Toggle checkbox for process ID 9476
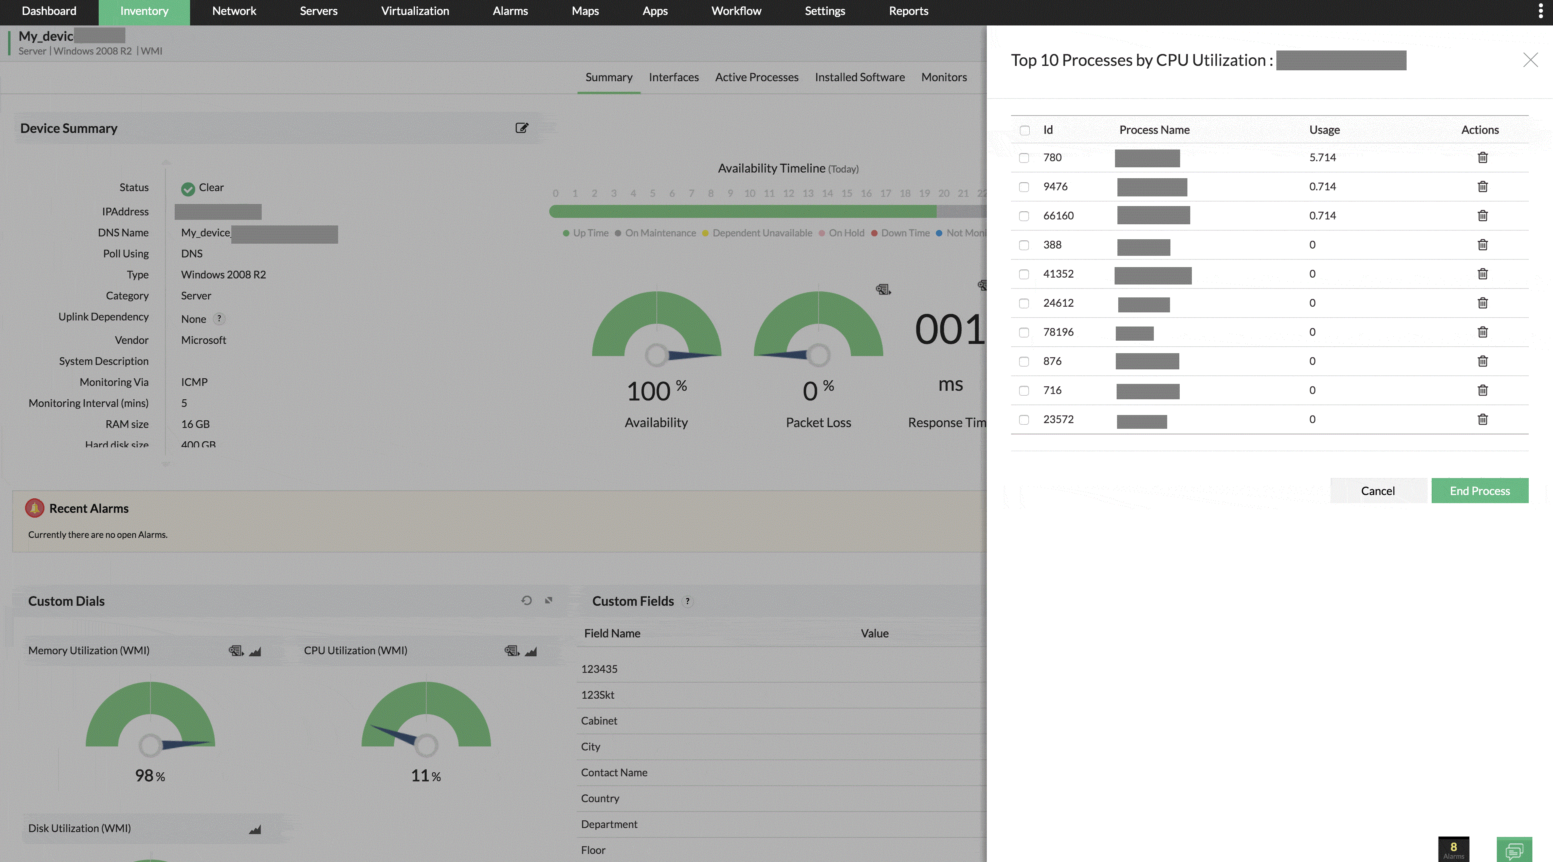This screenshot has width=1553, height=862. pyautogui.click(x=1024, y=187)
